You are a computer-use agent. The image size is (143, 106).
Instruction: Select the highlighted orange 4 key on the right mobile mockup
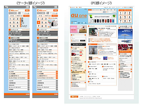[39, 23]
